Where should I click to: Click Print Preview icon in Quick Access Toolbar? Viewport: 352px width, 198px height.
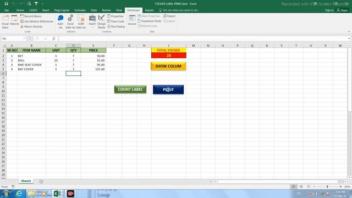click(29, 4)
